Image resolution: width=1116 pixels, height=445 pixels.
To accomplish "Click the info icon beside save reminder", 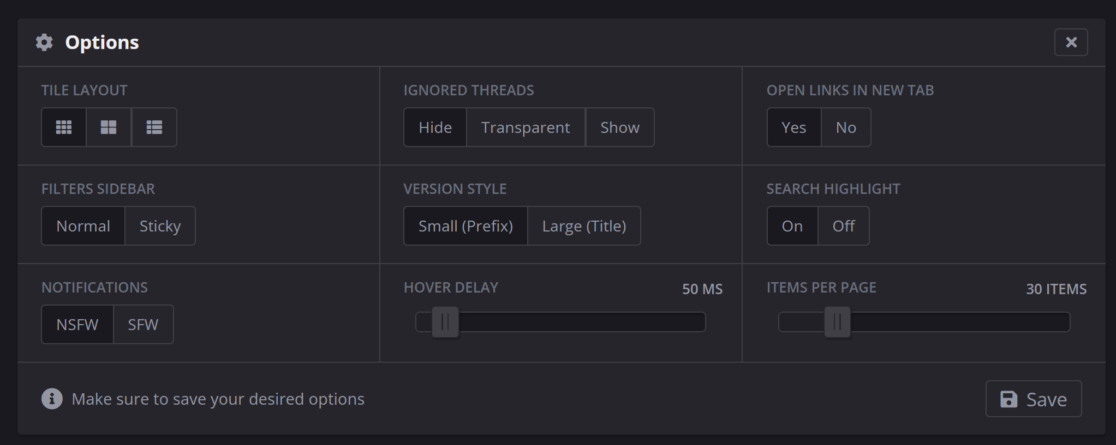I will coord(52,399).
